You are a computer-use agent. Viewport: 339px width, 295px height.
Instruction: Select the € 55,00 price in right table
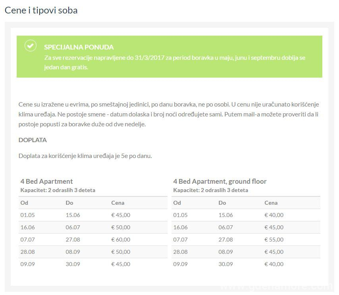(x=274, y=240)
